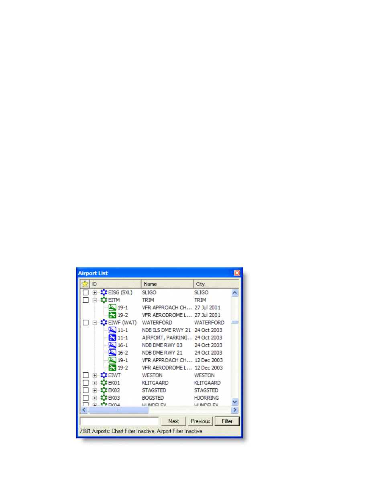Click the vertical scrollbar down arrow
The width and height of the screenshot is (383, 496).
(x=235, y=402)
